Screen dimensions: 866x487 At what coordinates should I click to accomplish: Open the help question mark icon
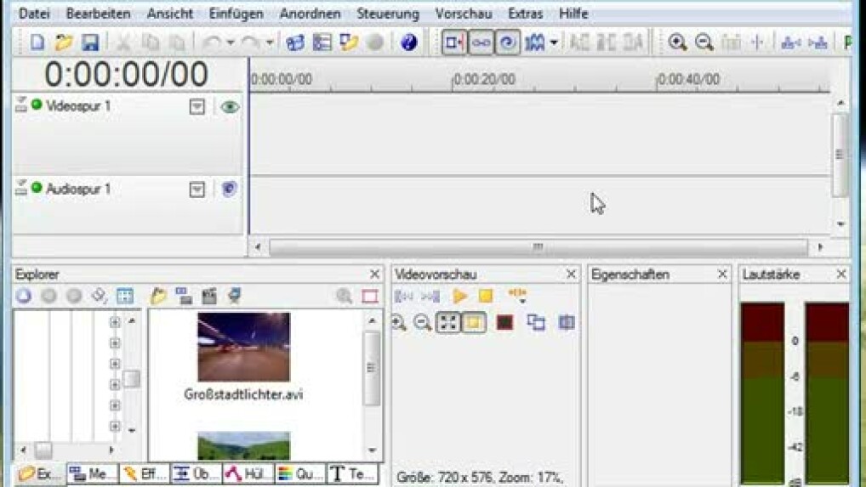coord(409,42)
